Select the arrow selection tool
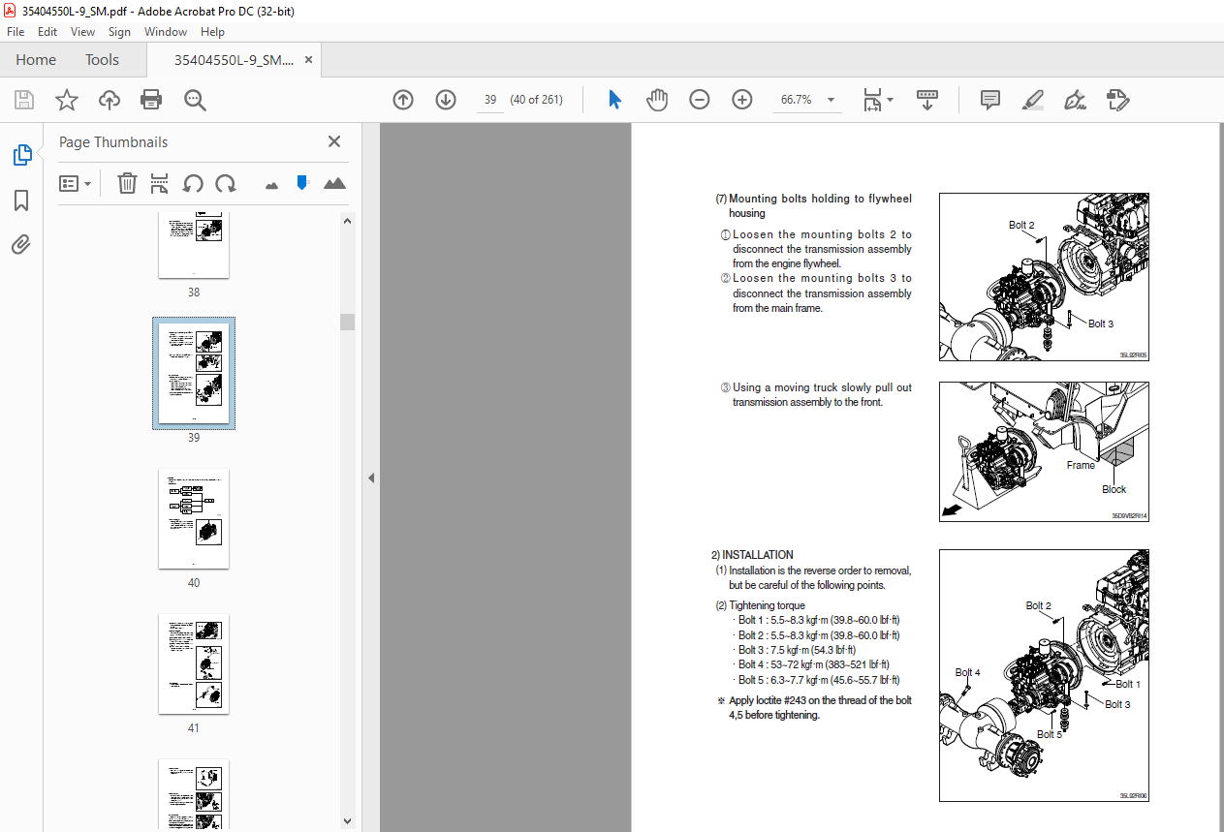1224x832 pixels. point(614,100)
